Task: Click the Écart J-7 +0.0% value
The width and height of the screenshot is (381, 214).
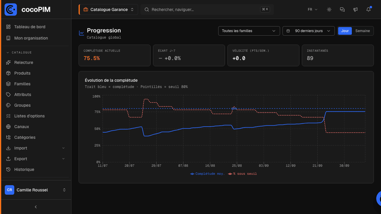Action: (169, 58)
